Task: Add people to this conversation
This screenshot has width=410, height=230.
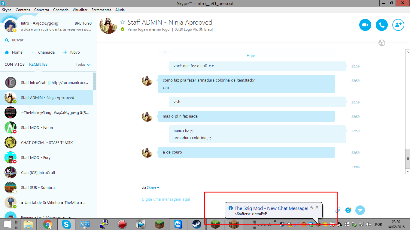Action: tap(398, 25)
